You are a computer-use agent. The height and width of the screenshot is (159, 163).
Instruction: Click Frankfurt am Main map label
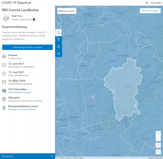88,15
